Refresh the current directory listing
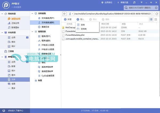The image size is (160, 113). [x=157, y=14]
